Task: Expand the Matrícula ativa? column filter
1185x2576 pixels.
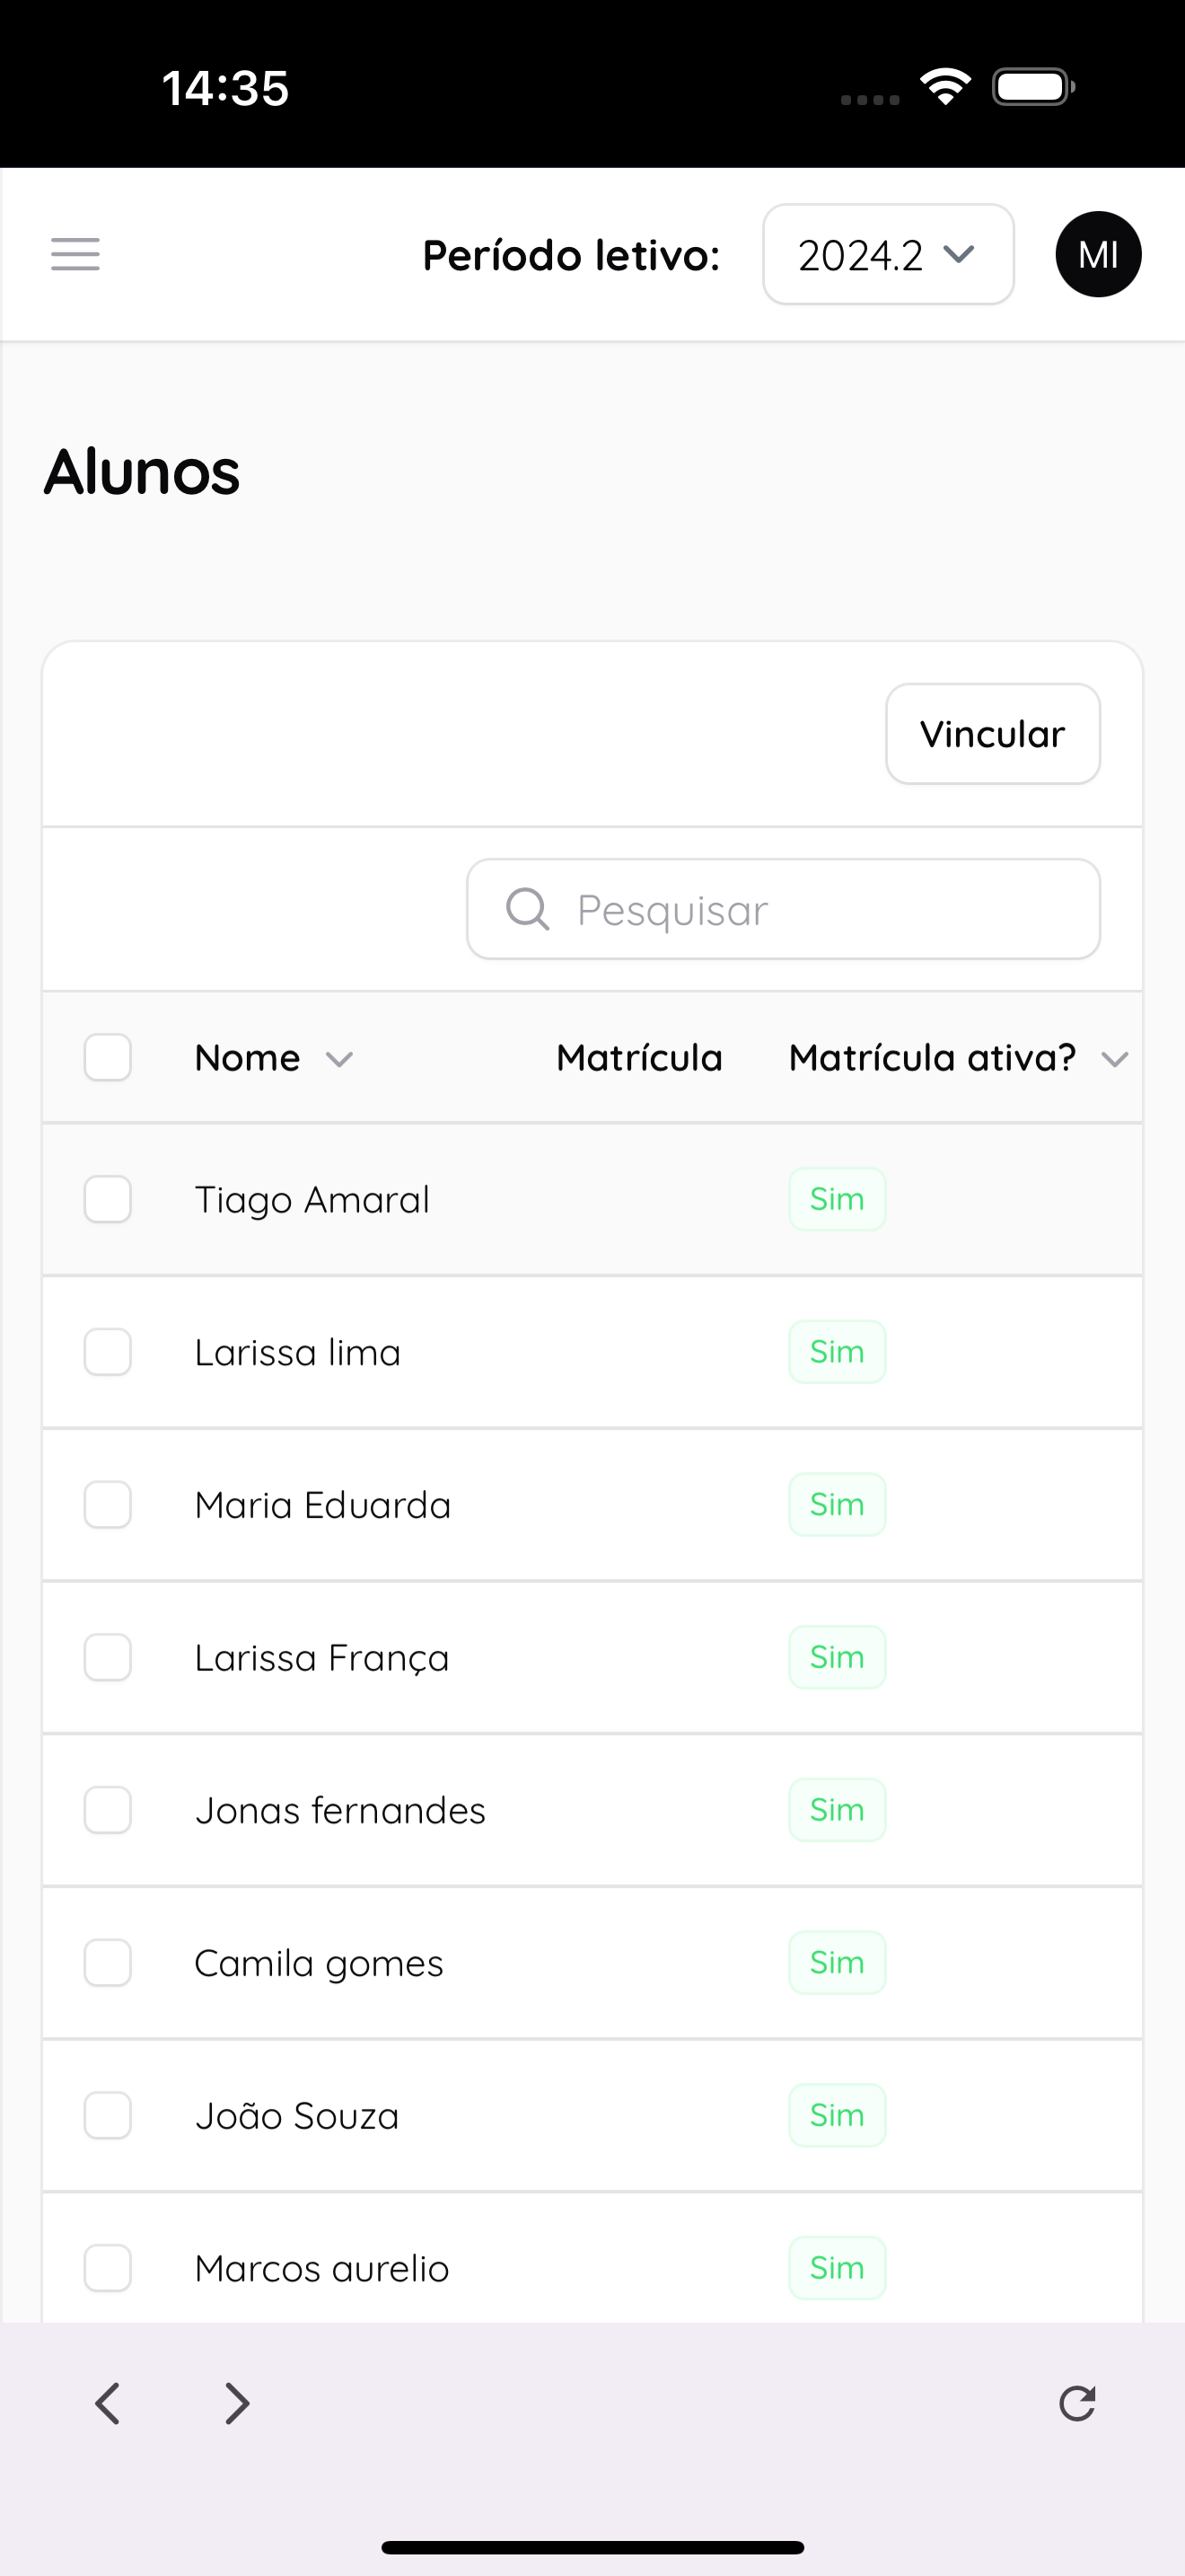Action: (x=1115, y=1059)
